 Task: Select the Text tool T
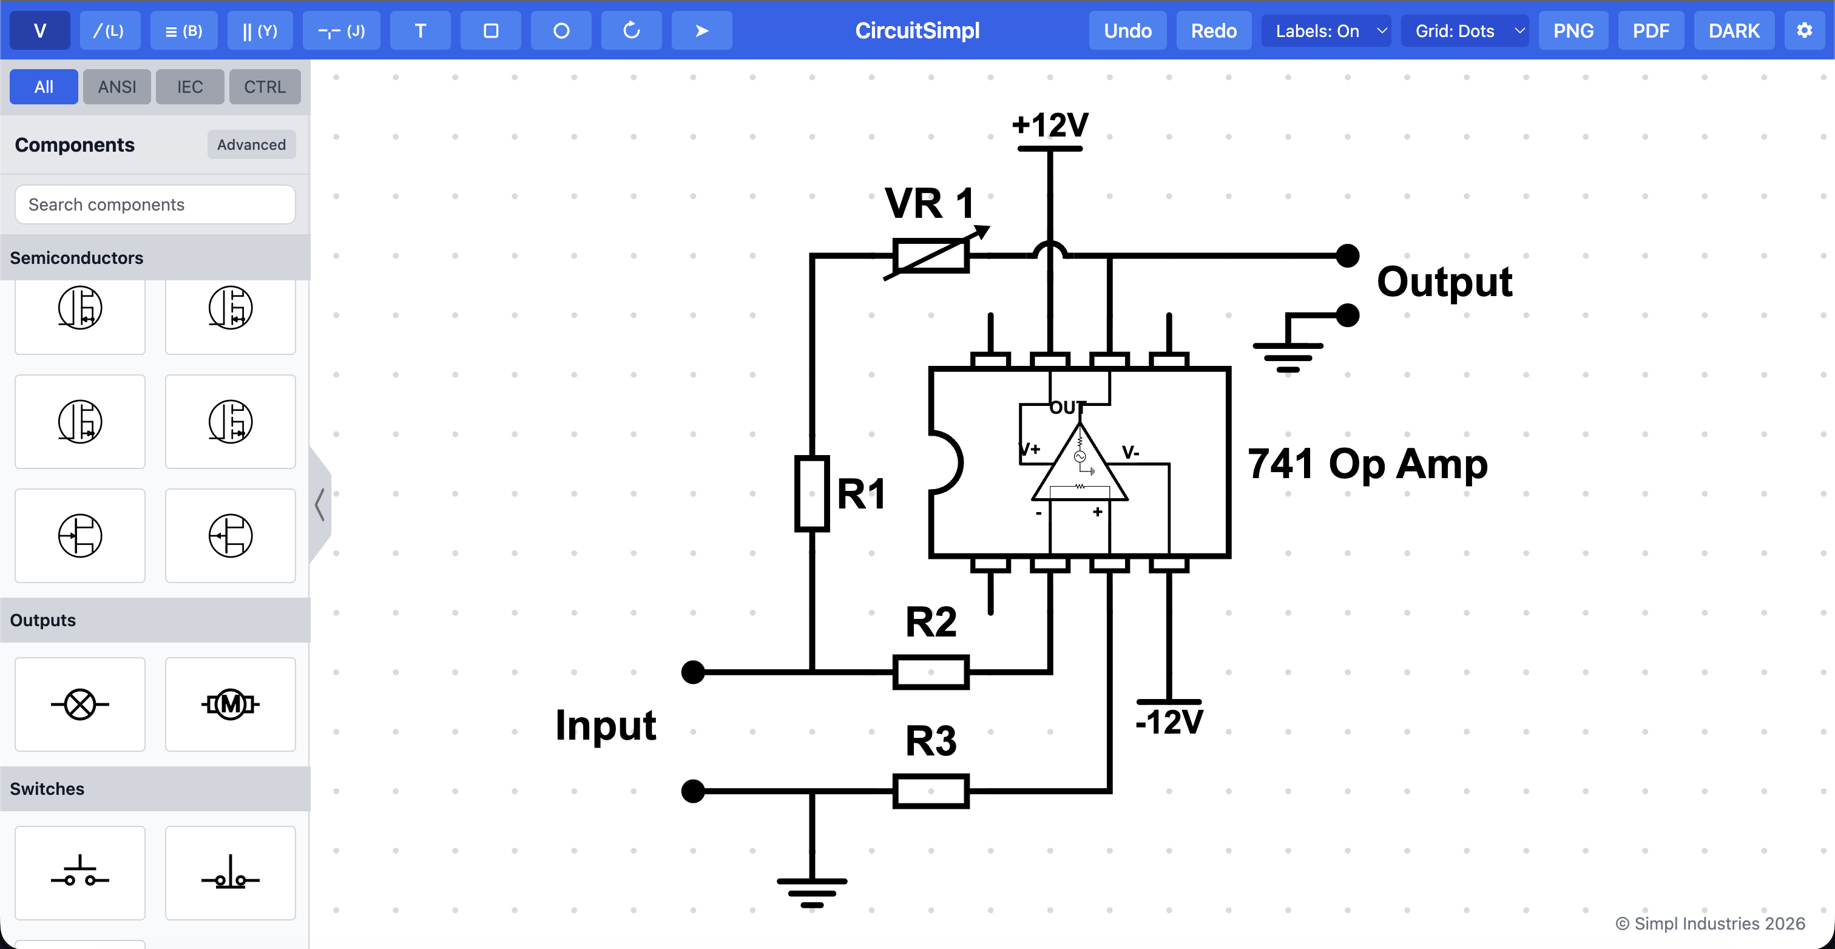[x=421, y=30]
